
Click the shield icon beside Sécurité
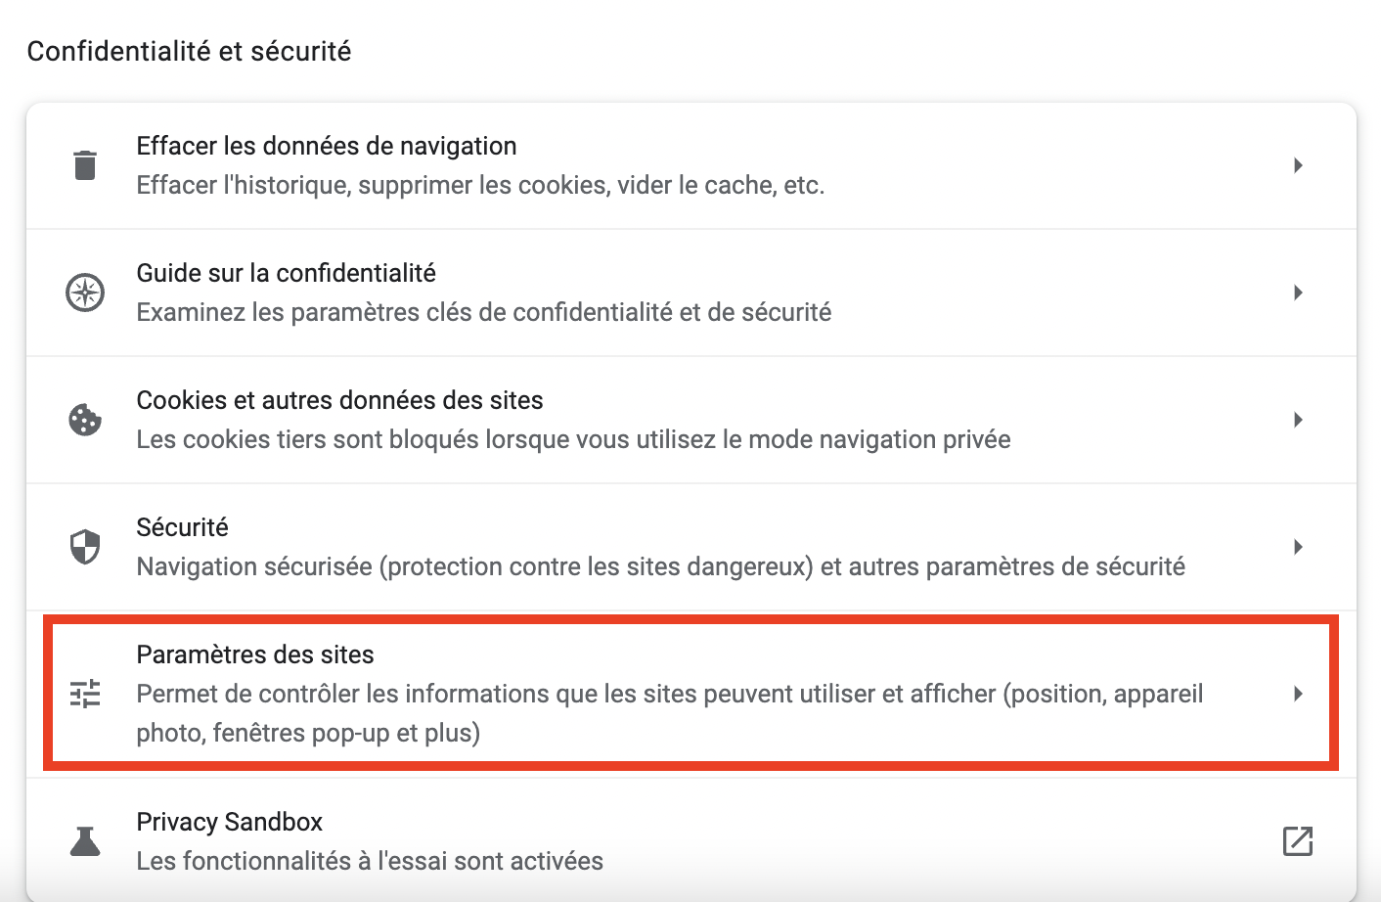click(85, 547)
